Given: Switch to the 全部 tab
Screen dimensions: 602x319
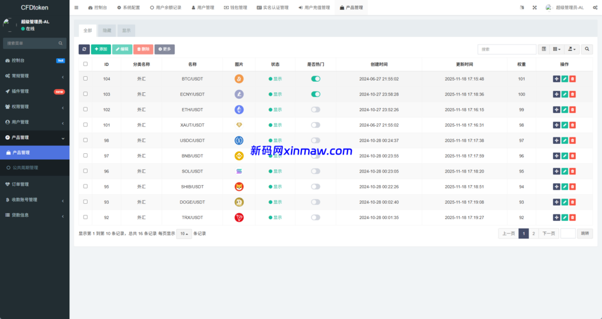Looking at the screenshot, I should pos(88,31).
